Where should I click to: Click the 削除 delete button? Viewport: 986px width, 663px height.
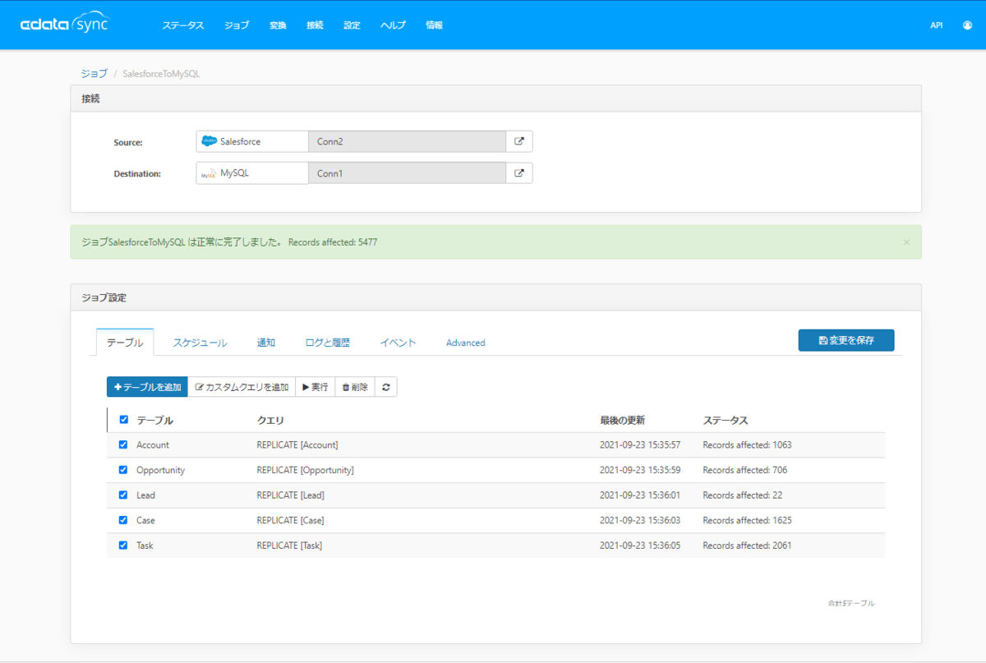tap(355, 387)
